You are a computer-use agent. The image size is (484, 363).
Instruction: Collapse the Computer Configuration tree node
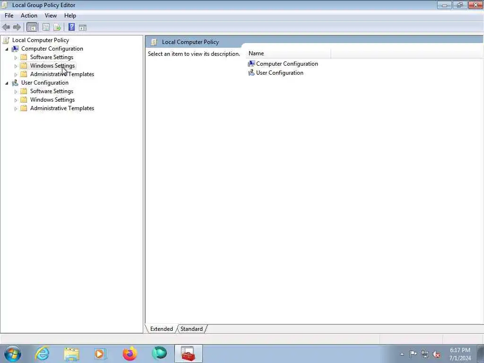[7, 49]
